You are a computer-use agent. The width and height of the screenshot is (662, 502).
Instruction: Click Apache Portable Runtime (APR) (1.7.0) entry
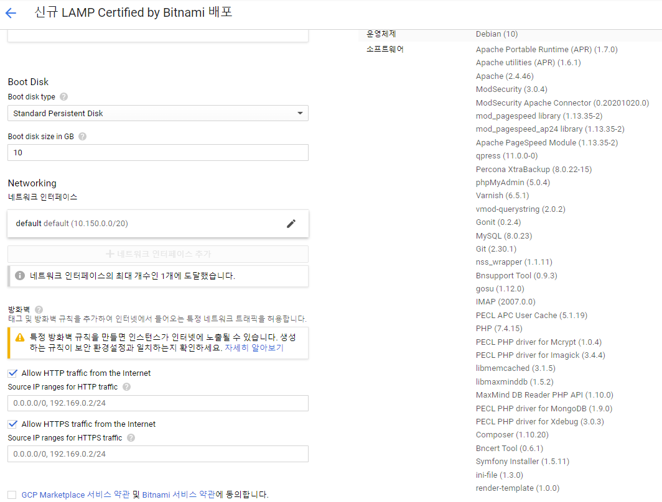[547, 50]
